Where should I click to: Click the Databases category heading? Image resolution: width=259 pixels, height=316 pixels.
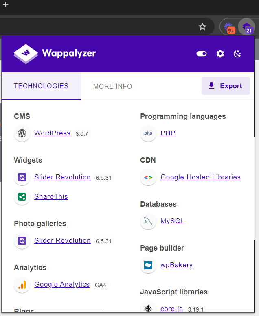pyautogui.click(x=158, y=204)
